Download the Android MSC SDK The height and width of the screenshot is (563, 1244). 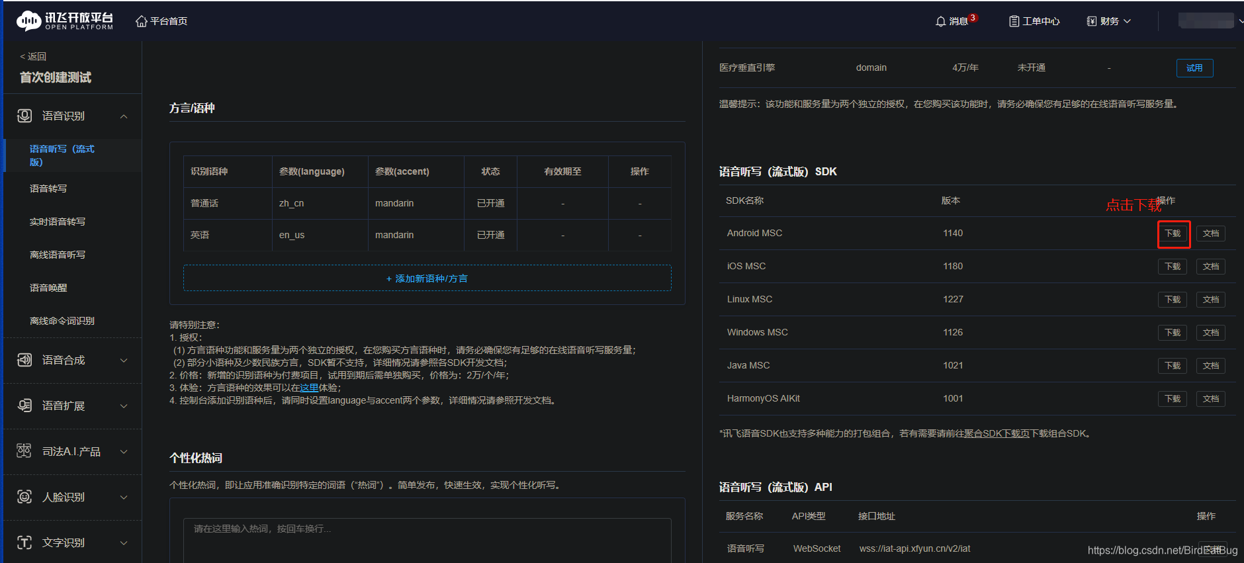(x=1173, y=234)
